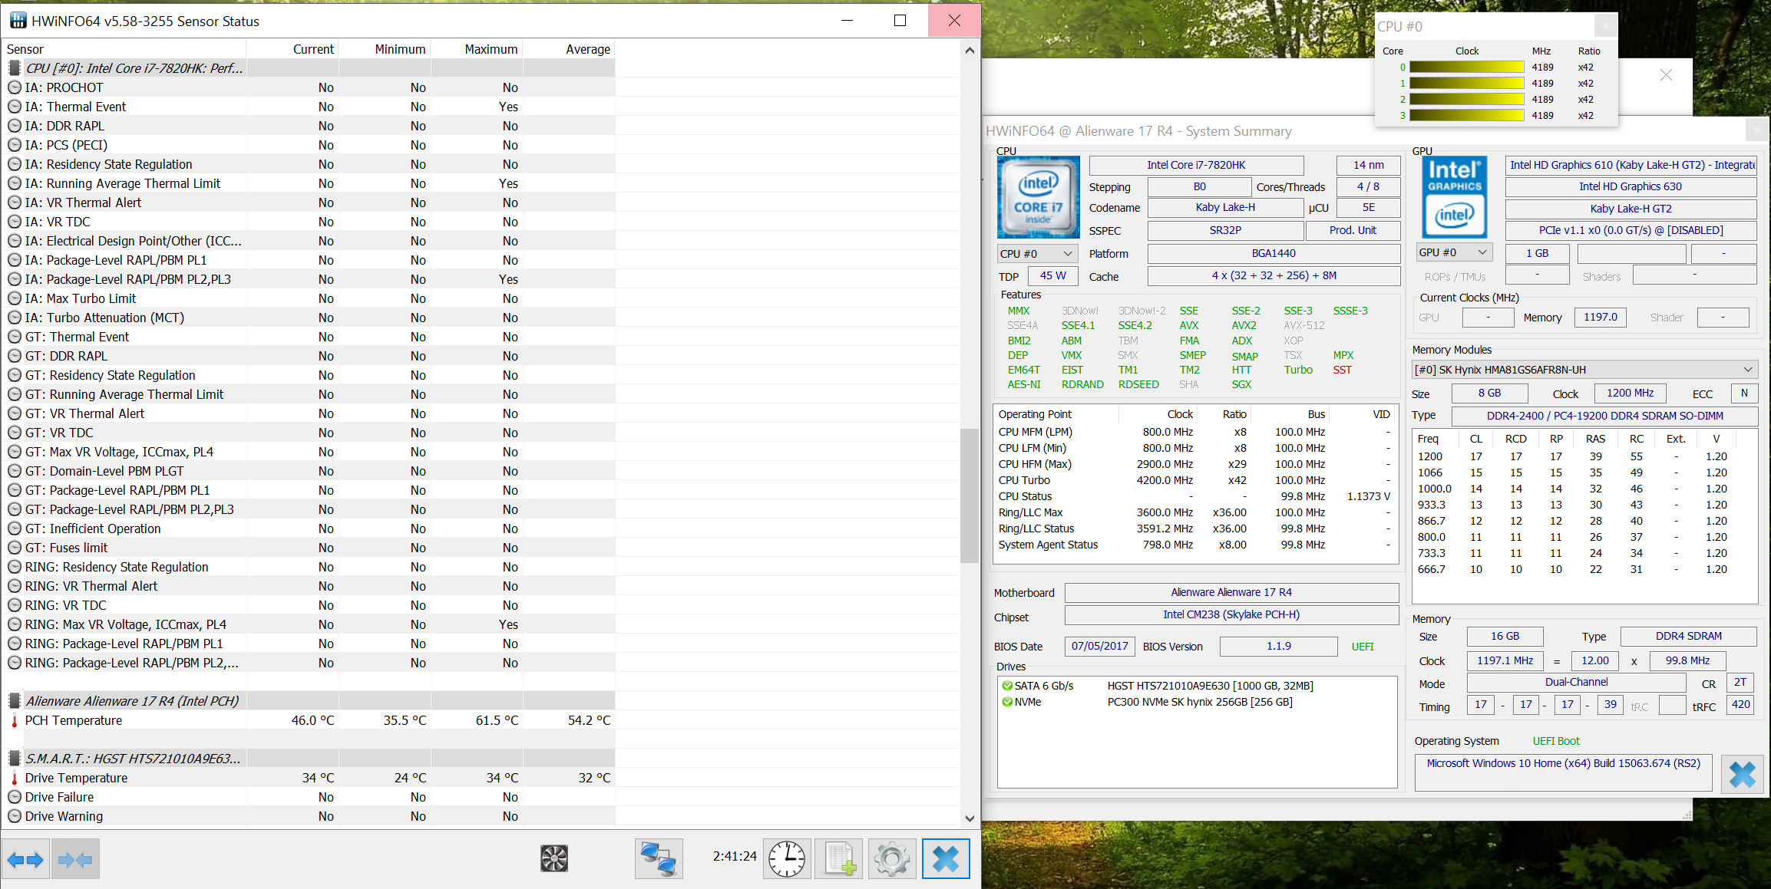Click the PC300 NVMe SK hynix drive entry
This screenshot has height=889, width=1771.
pos(1200,702)
